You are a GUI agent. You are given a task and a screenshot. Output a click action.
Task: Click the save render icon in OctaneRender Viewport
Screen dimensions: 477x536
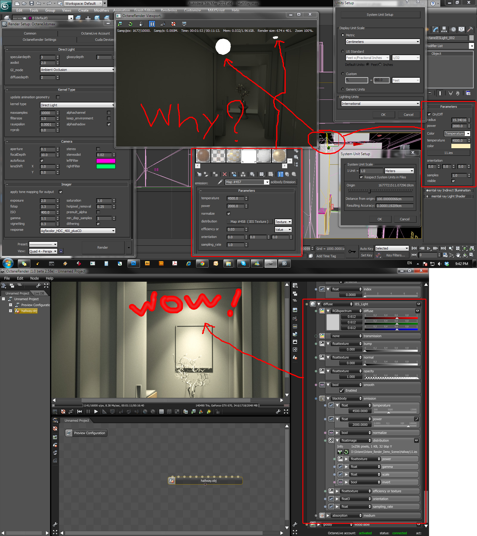point(120,24)
